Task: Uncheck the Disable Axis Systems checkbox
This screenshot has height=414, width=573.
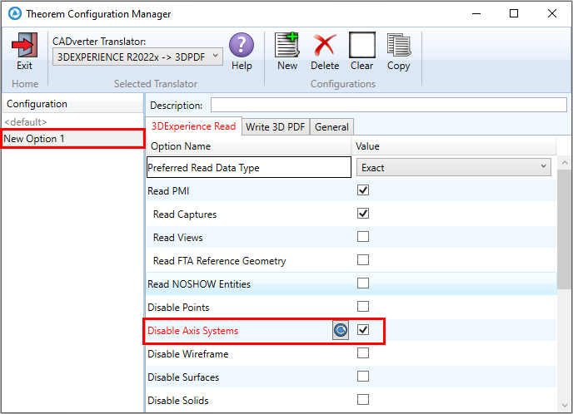Action: point(363,330)
